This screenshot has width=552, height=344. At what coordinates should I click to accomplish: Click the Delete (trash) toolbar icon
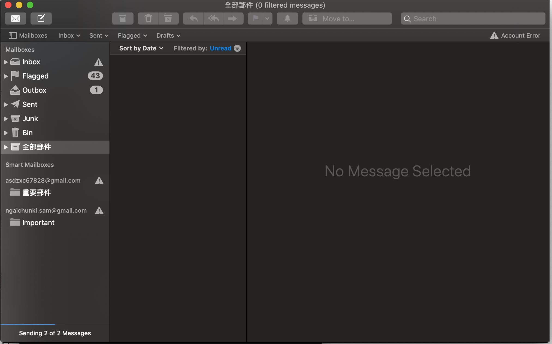148,18
